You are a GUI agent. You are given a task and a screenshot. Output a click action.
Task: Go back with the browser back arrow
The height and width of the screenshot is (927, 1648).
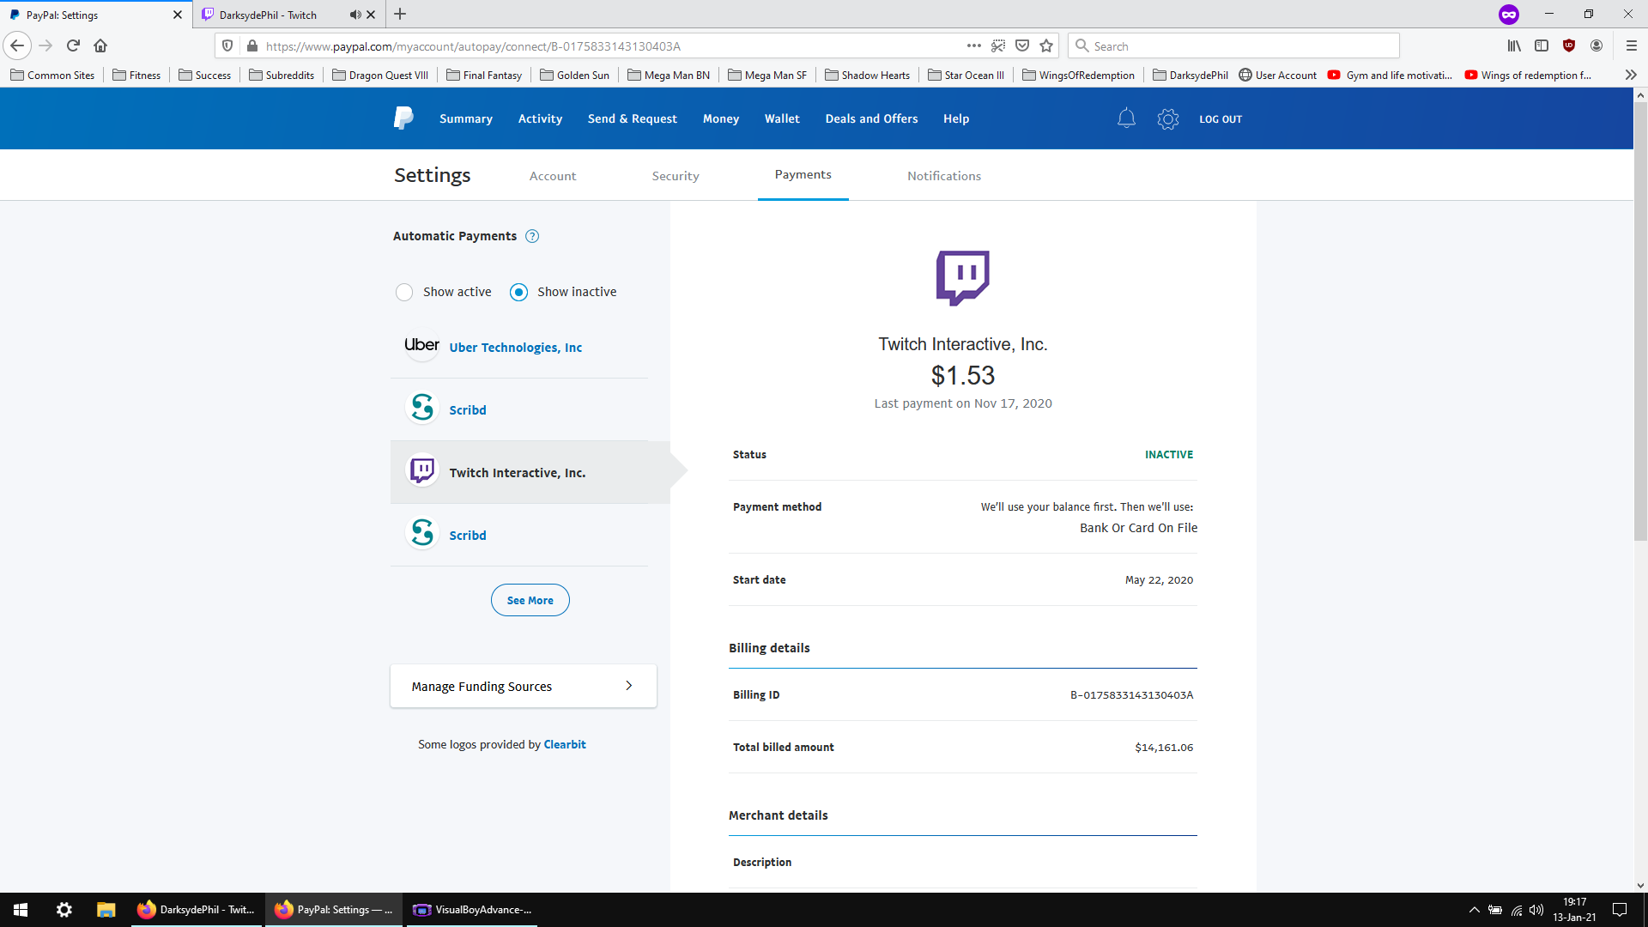point(17,45)
